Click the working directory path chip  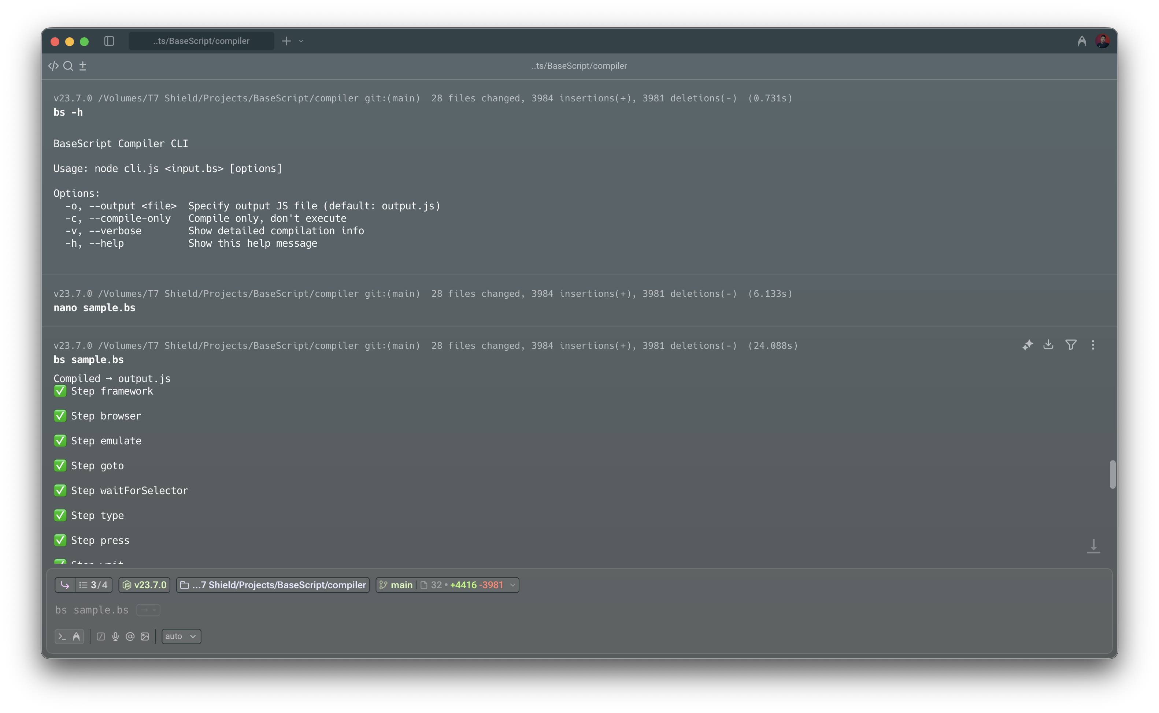273,585
